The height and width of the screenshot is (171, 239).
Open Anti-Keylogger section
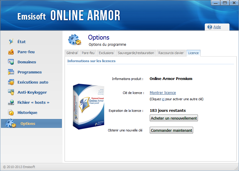pyautogui.click(x=32, y=92)
